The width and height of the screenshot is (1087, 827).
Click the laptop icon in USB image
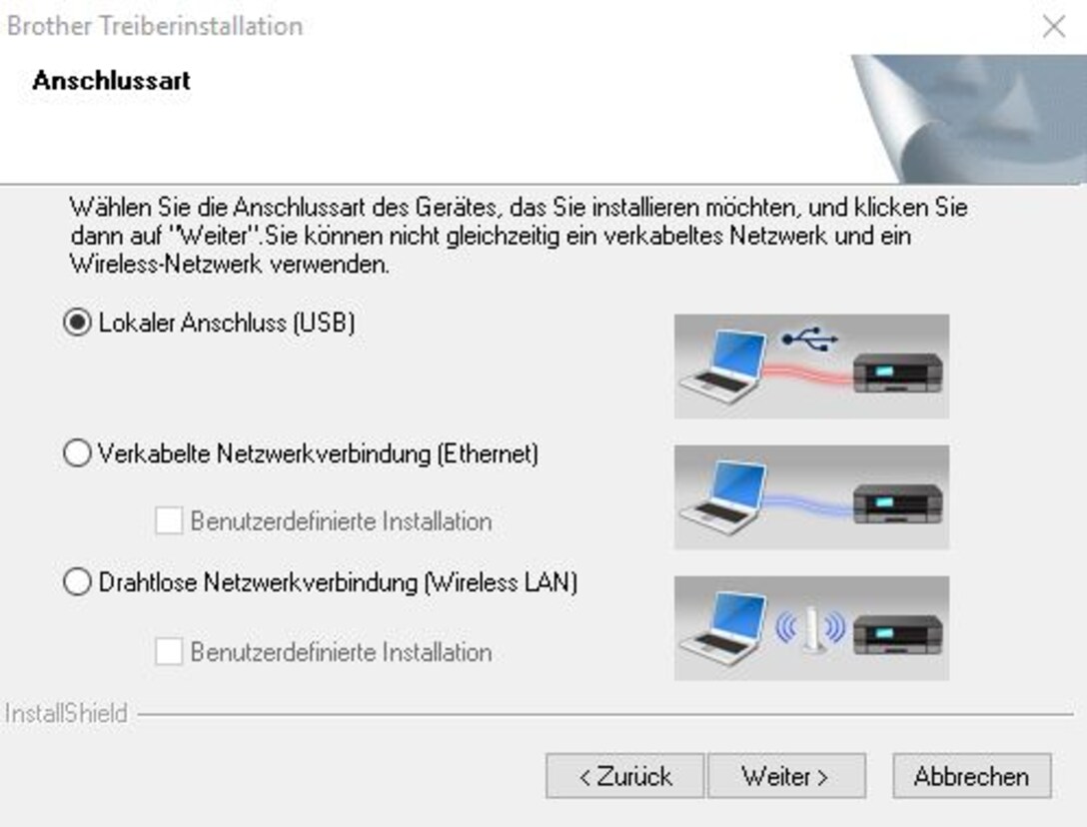[x=723, y=366]
